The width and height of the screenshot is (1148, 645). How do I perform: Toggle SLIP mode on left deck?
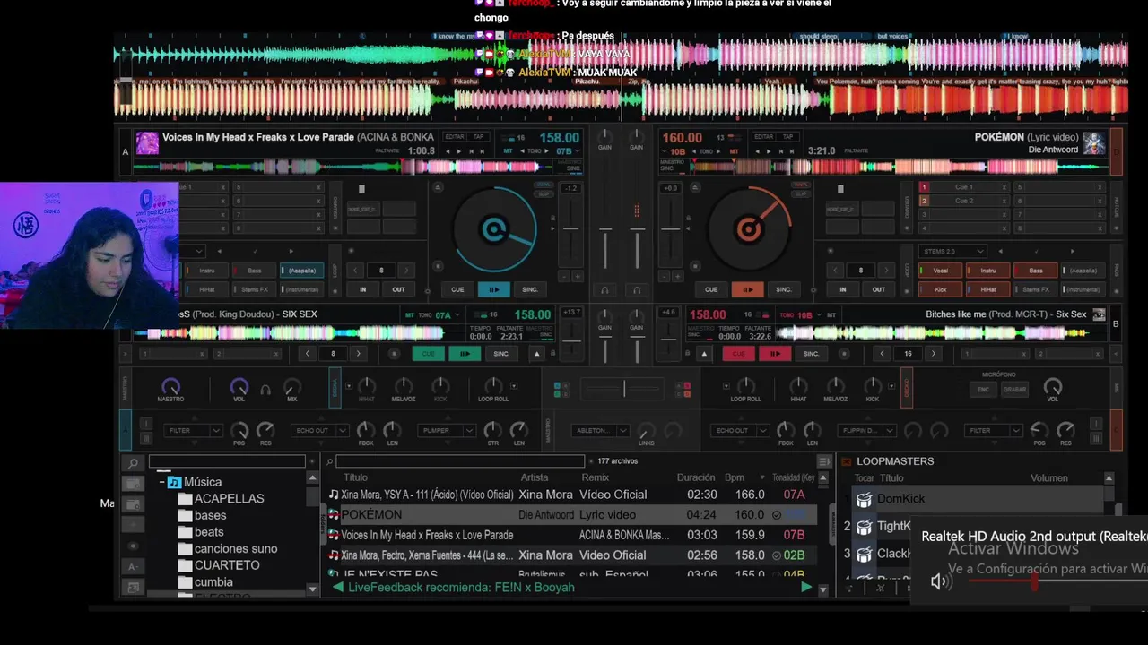[x=544, y=193]
